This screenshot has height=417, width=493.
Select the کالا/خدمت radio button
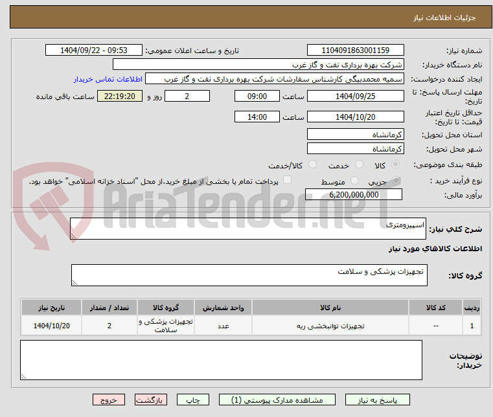[312, 164]
